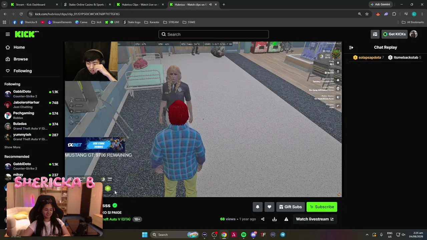
Task: Expand Following list with Show More
Action: pos(12,147)
